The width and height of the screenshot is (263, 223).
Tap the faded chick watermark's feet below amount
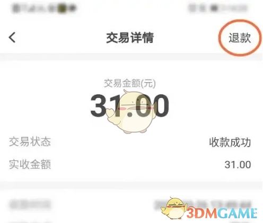[x=135, y=131]
